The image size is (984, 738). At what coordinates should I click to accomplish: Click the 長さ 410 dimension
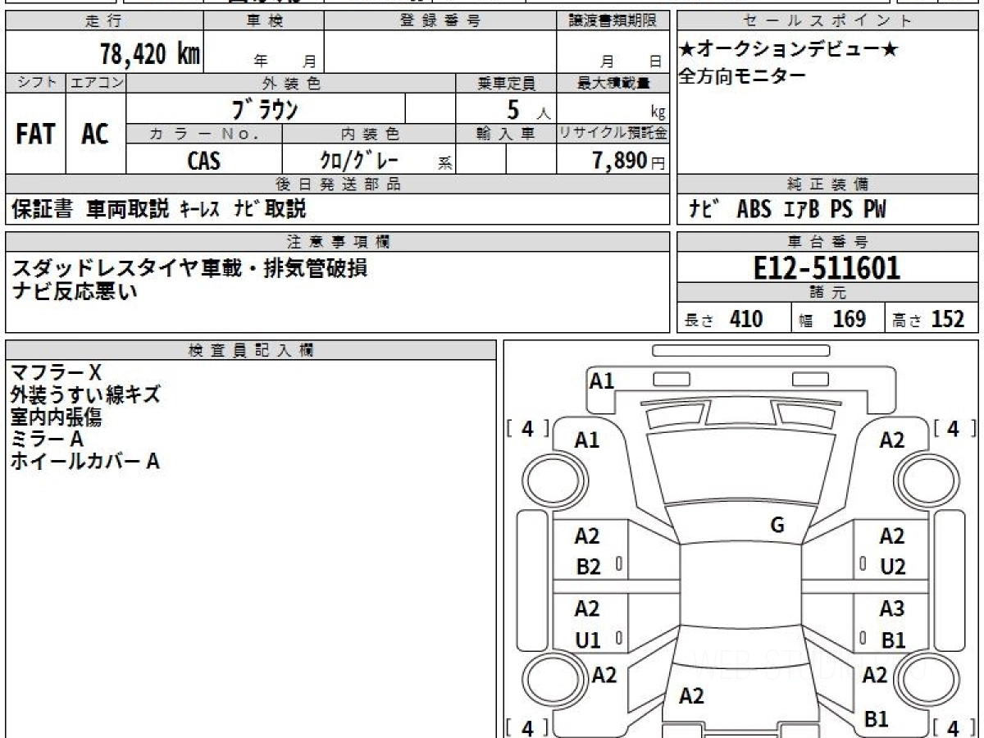coord(724,320)
